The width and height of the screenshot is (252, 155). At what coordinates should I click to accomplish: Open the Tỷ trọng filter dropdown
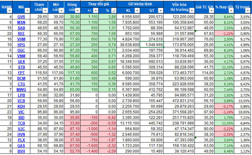tap(248, 11)
